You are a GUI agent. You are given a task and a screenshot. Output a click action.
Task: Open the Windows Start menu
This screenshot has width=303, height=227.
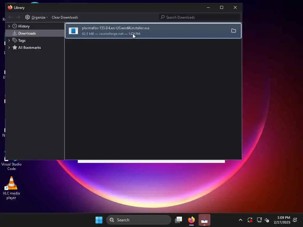tap(99, 220)
